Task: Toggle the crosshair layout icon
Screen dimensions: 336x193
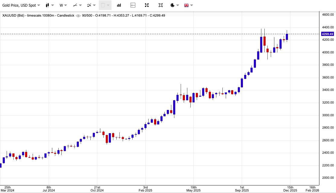Action: [x=133, y=5]
